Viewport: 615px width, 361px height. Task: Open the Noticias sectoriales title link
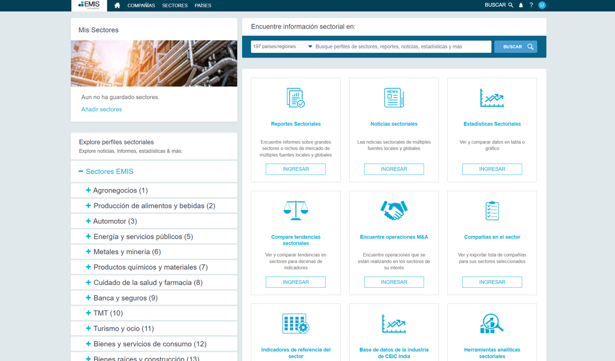click(x=394, y=124)
